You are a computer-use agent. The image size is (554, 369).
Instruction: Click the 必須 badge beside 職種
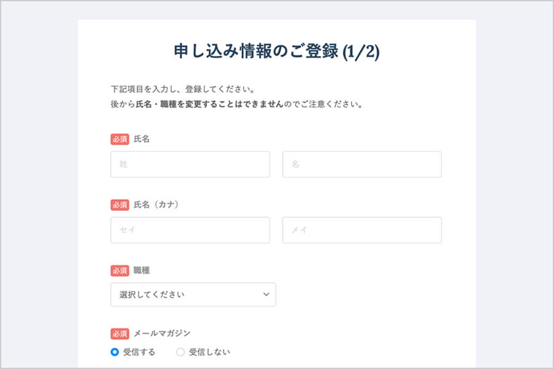coord(119,271)
